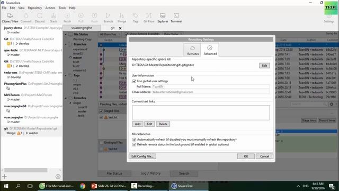Viewport: 339px width, 191px height.
Task: Open the All Branches dropdown
Action: click(x=110, y=34)
